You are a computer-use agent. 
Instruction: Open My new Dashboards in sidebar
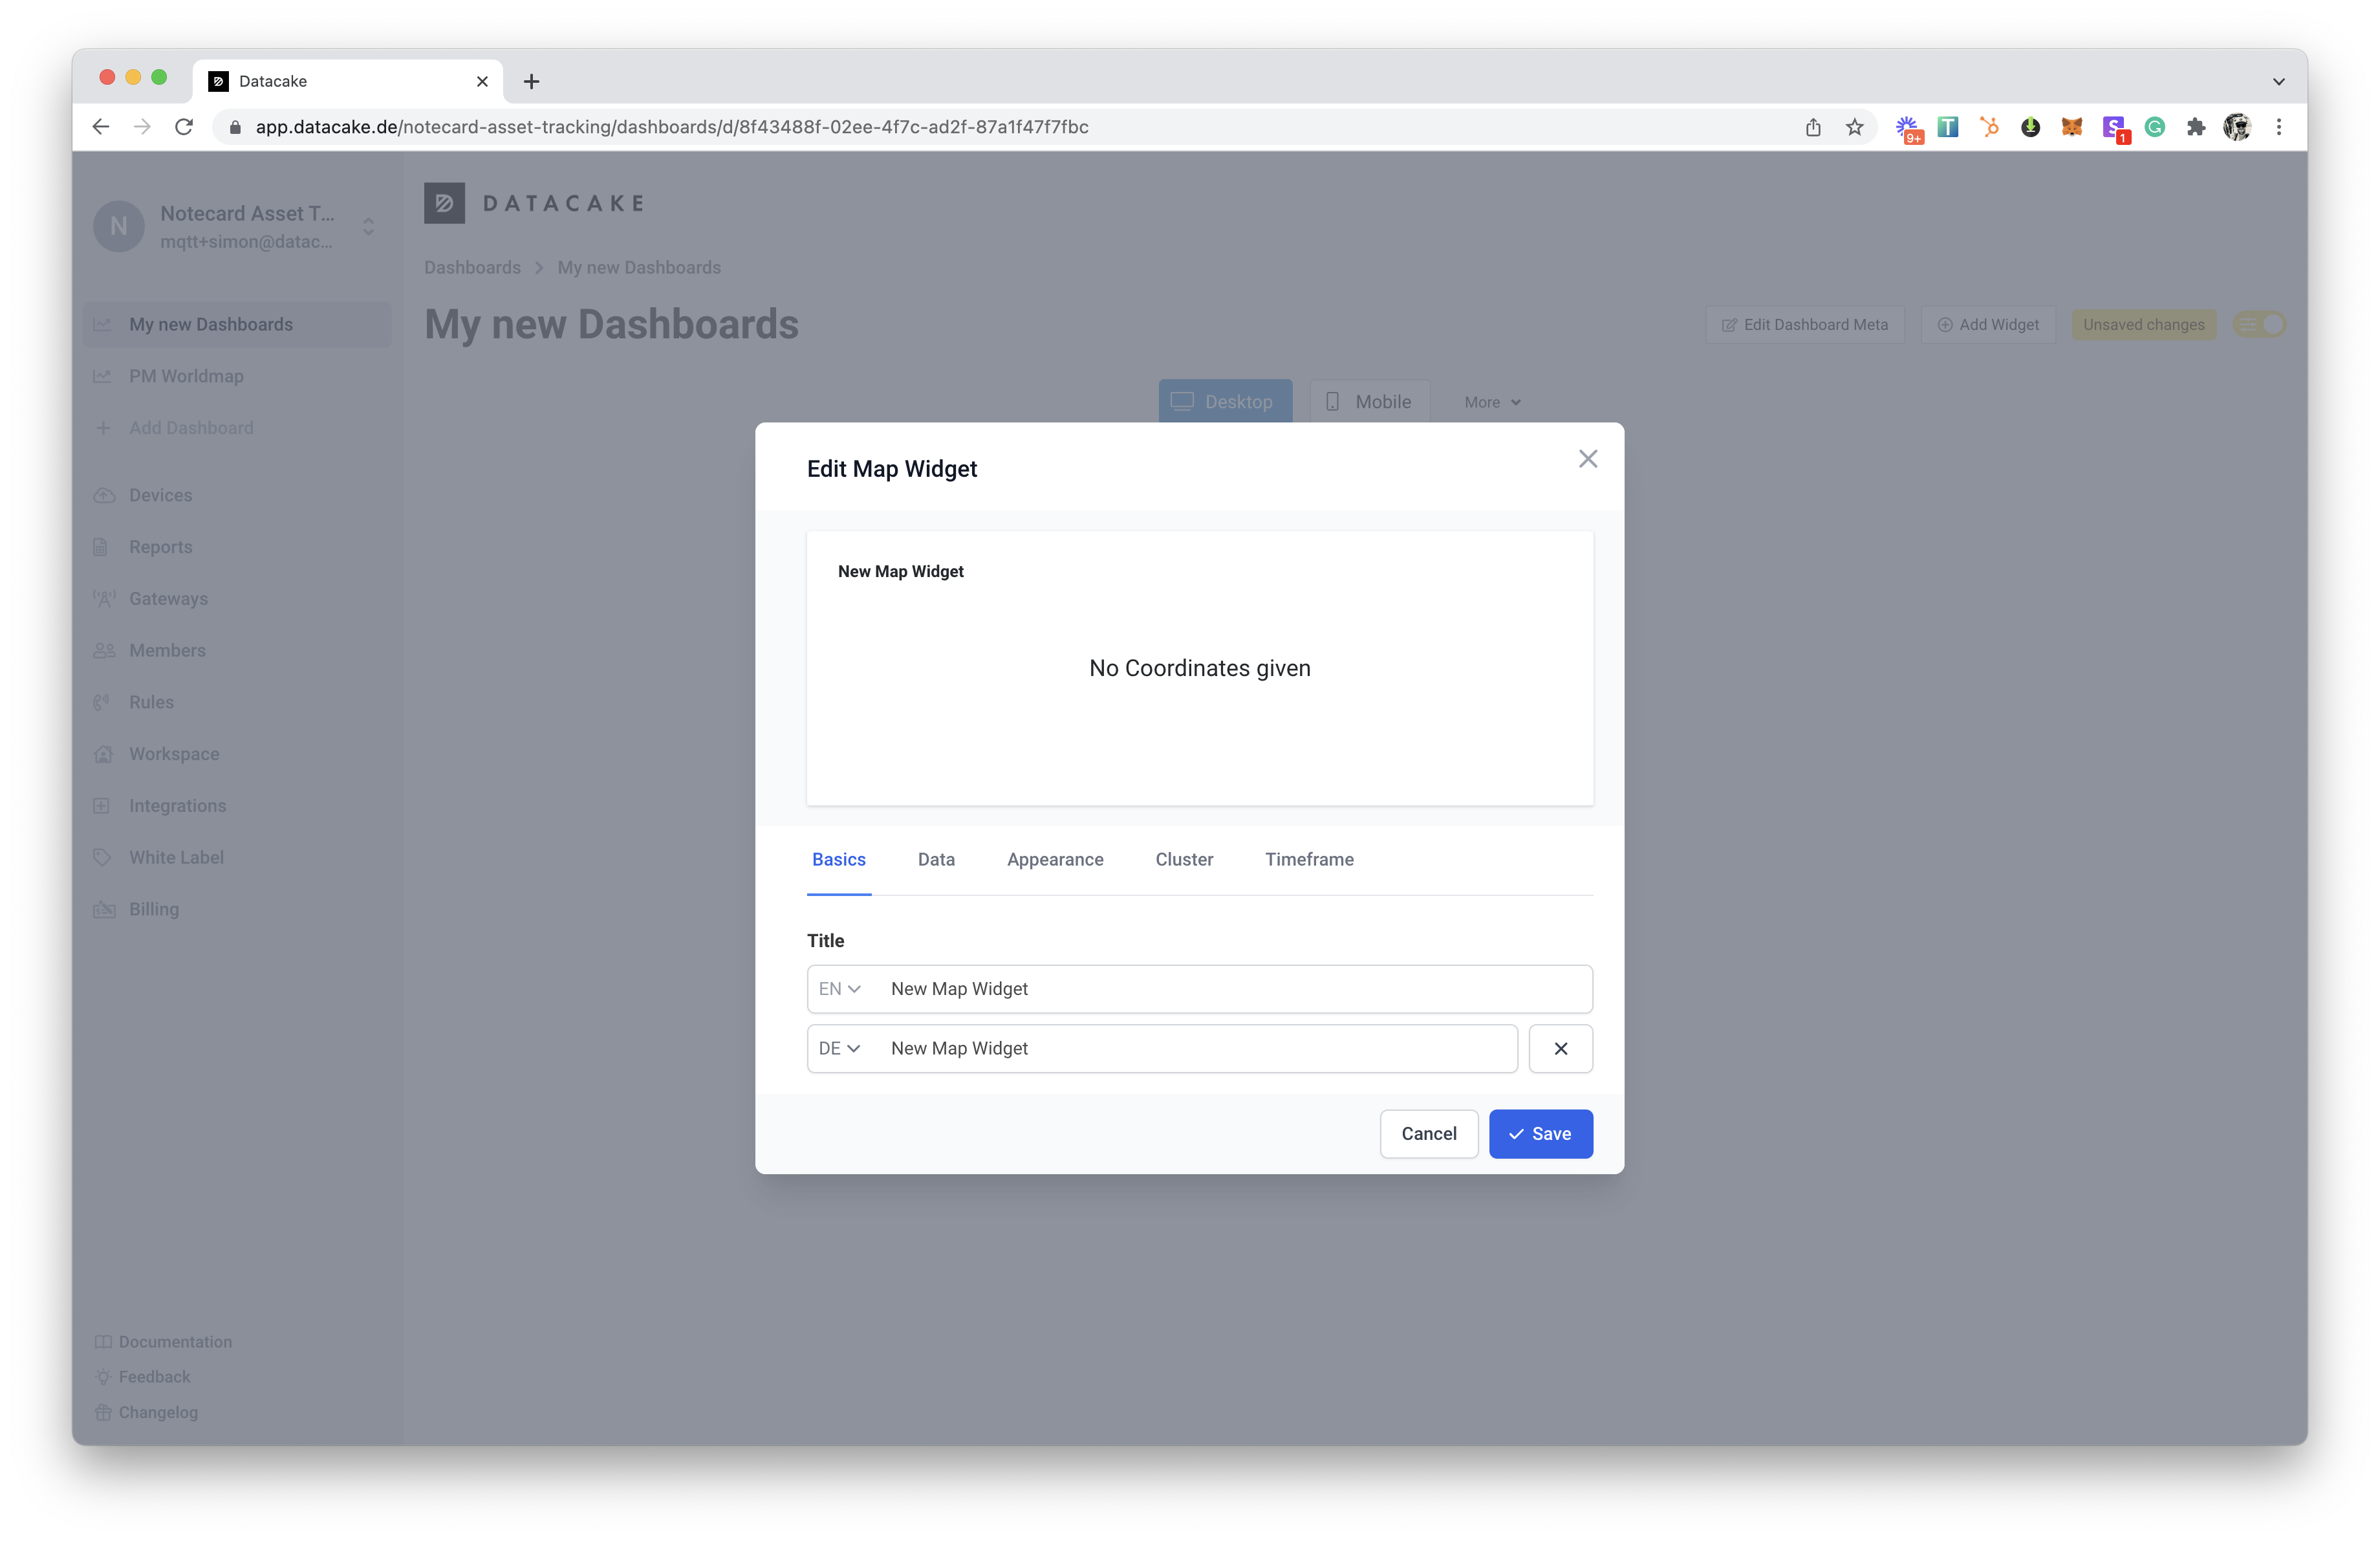click(x=237, y=324)
